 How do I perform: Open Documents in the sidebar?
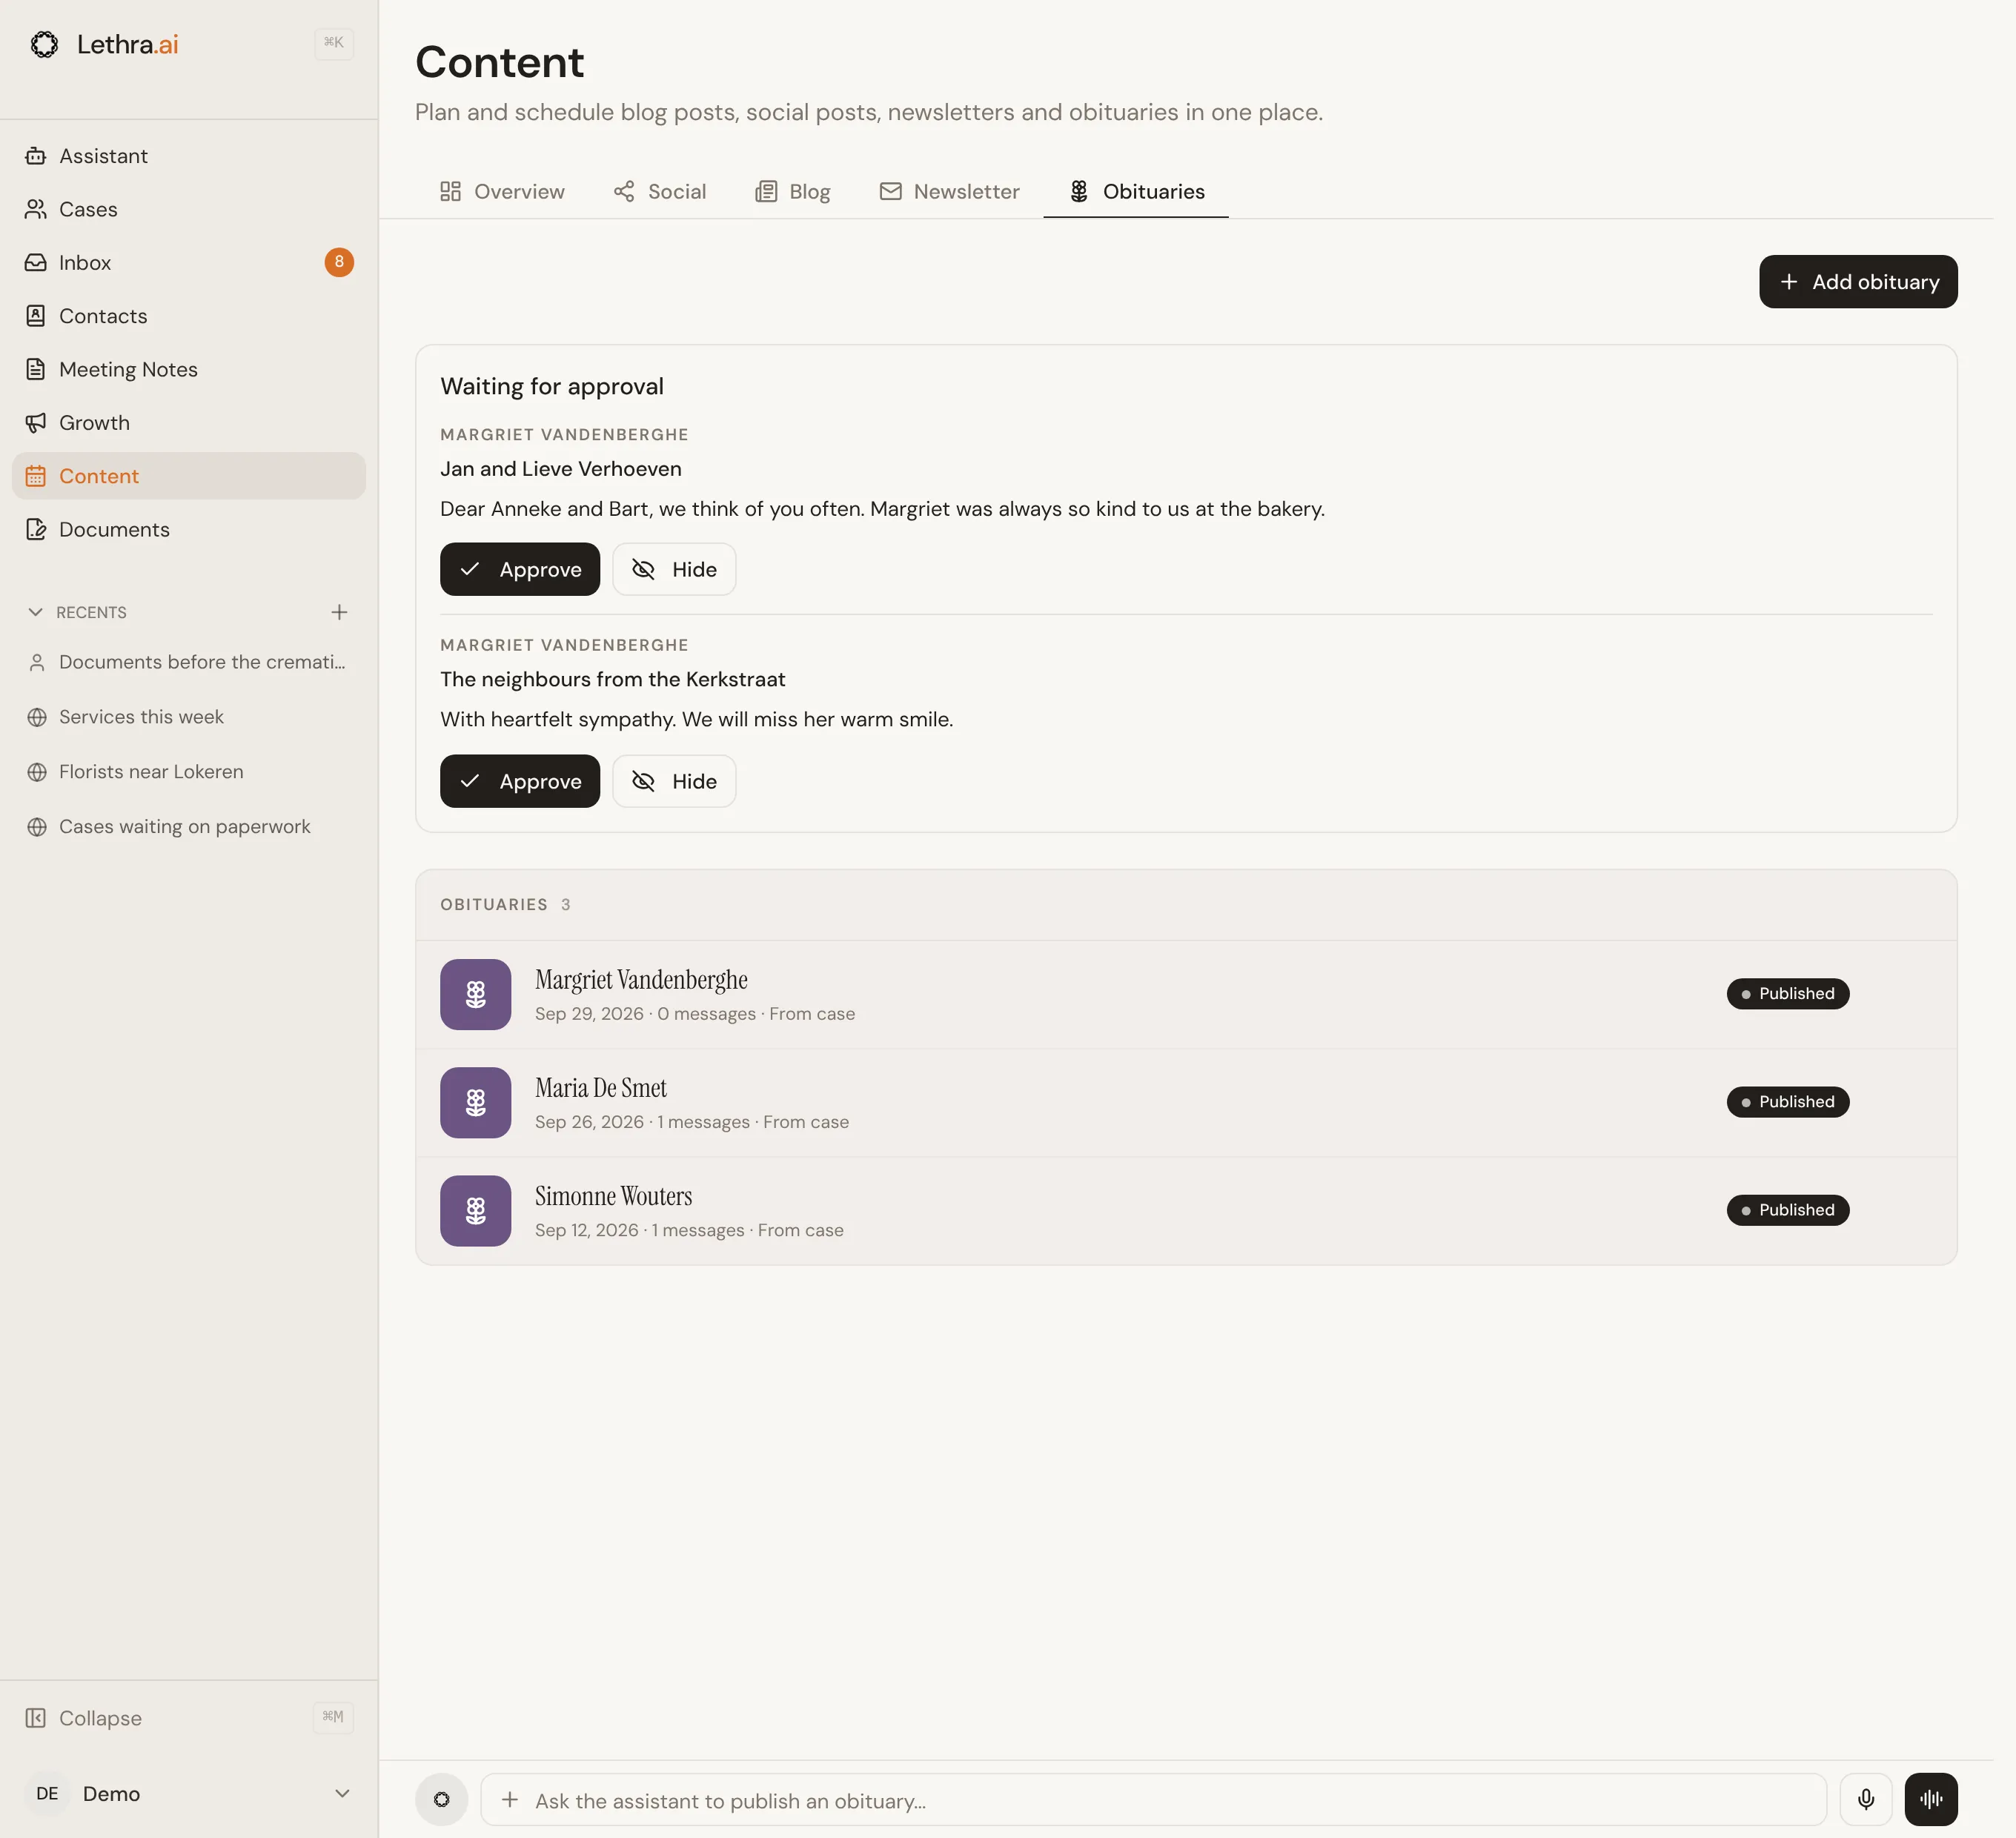(189, 529)
